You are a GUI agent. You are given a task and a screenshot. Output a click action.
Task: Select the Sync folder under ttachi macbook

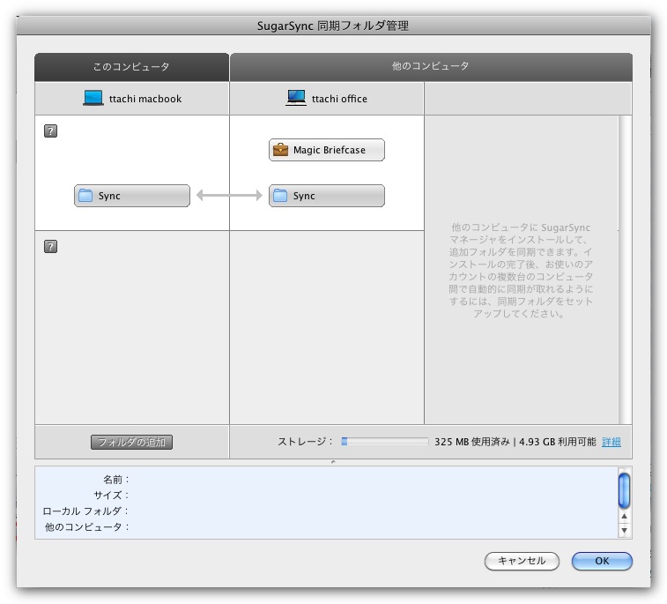tap(132, 196)
